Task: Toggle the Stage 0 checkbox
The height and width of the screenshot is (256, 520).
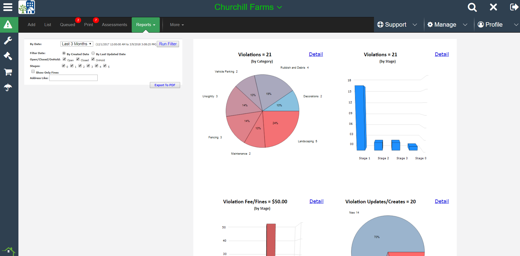Action: (64, 66)
